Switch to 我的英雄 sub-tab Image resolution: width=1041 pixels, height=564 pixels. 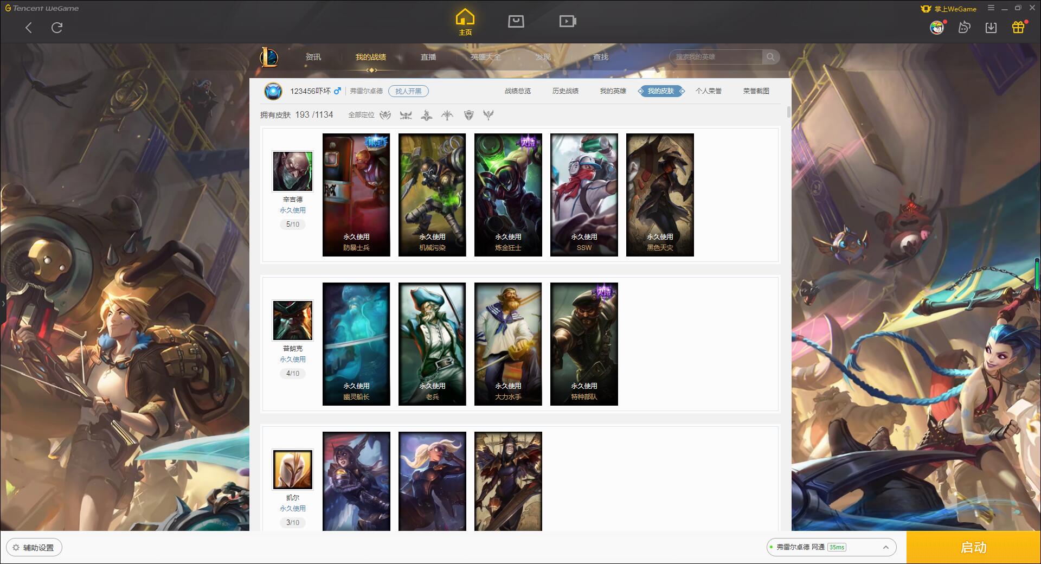(613, 91)
